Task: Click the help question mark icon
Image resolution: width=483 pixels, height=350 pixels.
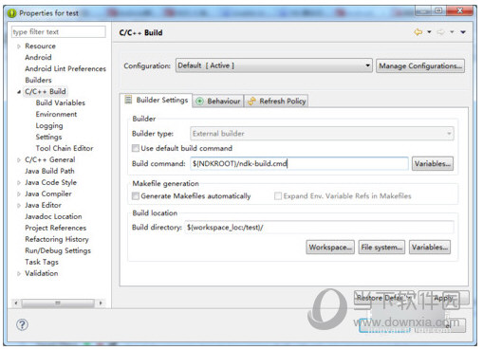Action: click(22, 324)
